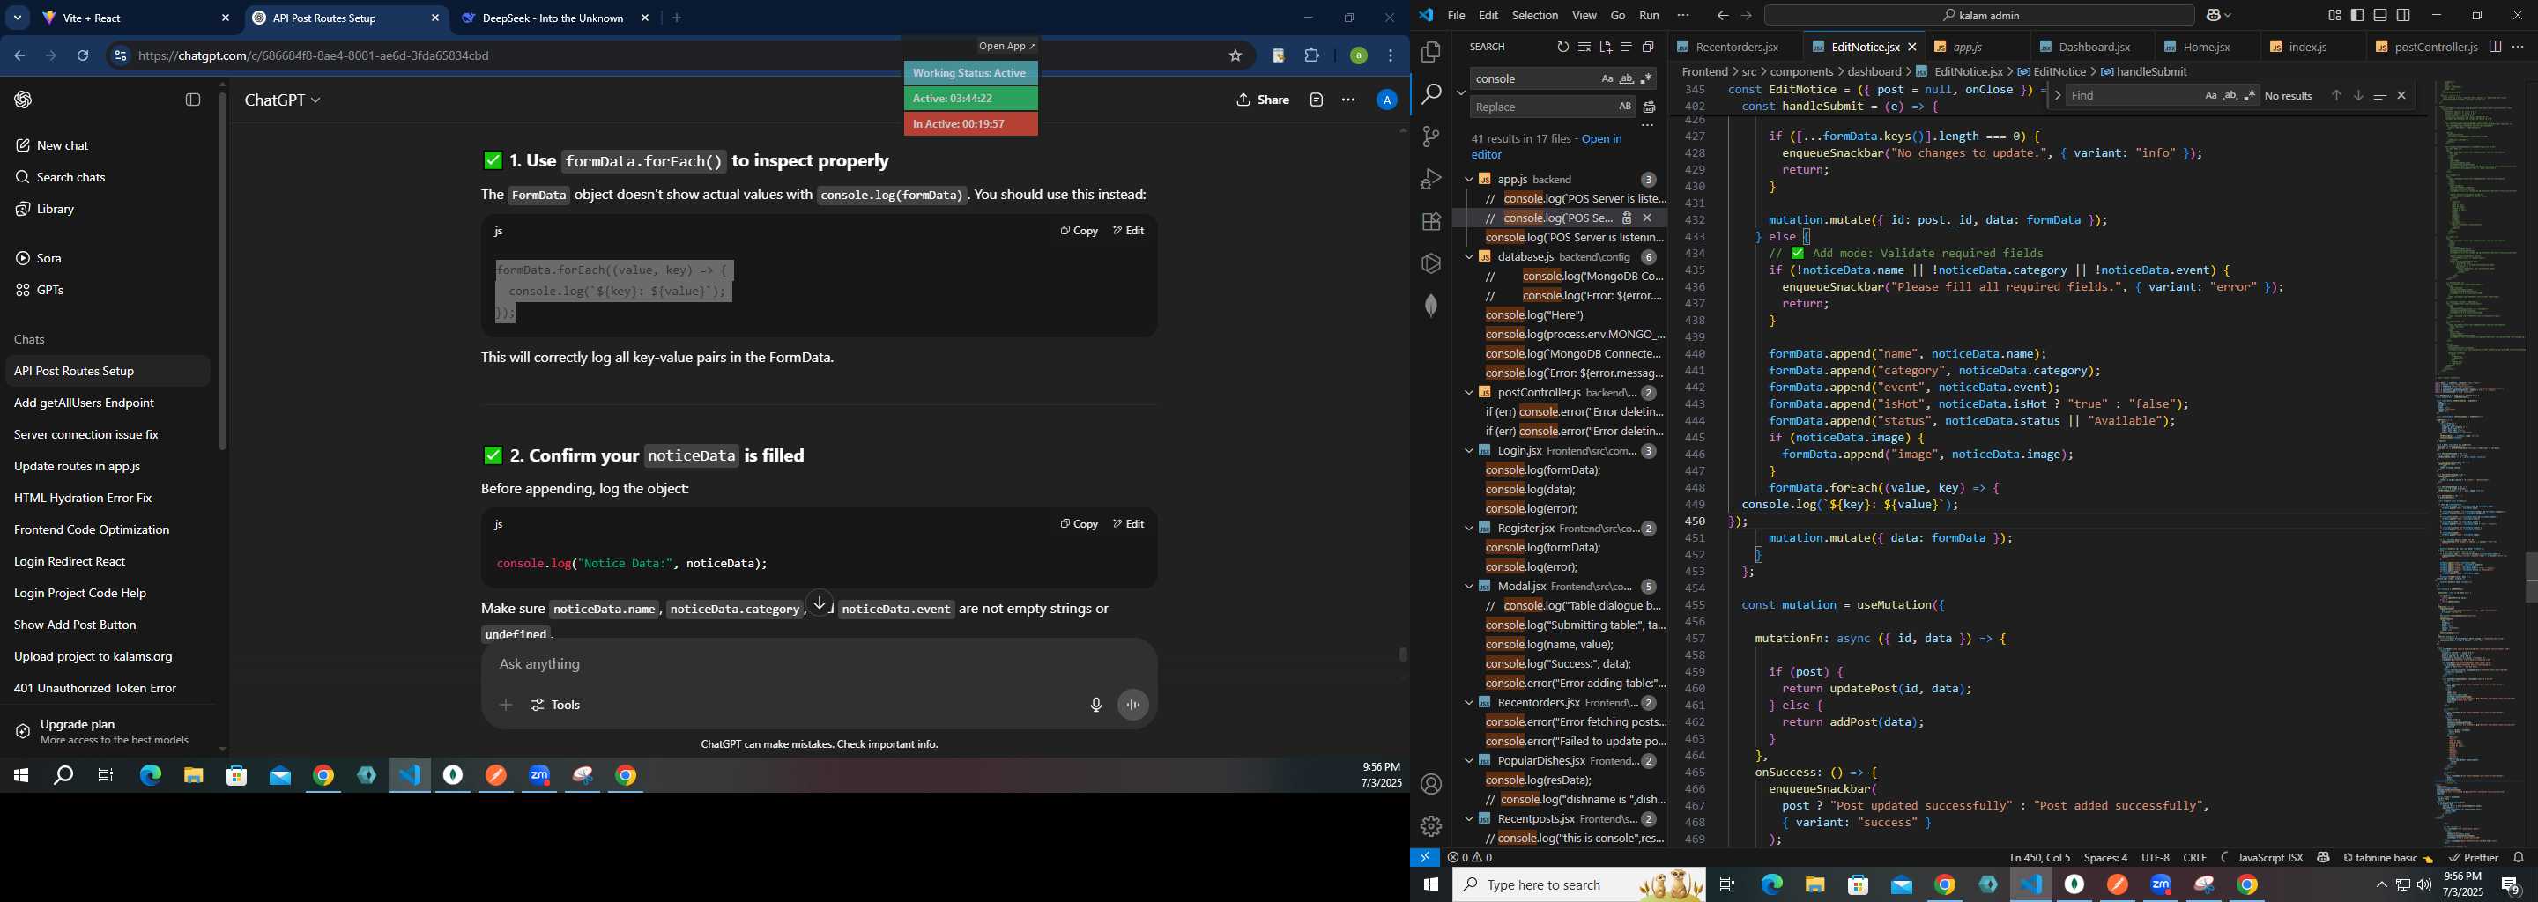
Task: Toggle Preserve Case in Replace field
Action: 1623,107
